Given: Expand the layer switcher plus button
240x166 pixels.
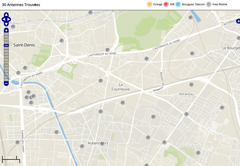Looking at the screenshot, I should pos(238,20).
